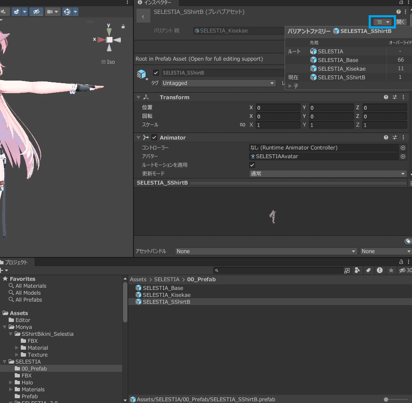Toggle scene audio mute icon
This screenshot has height=403, width=412.
click(x=4, y=11)
